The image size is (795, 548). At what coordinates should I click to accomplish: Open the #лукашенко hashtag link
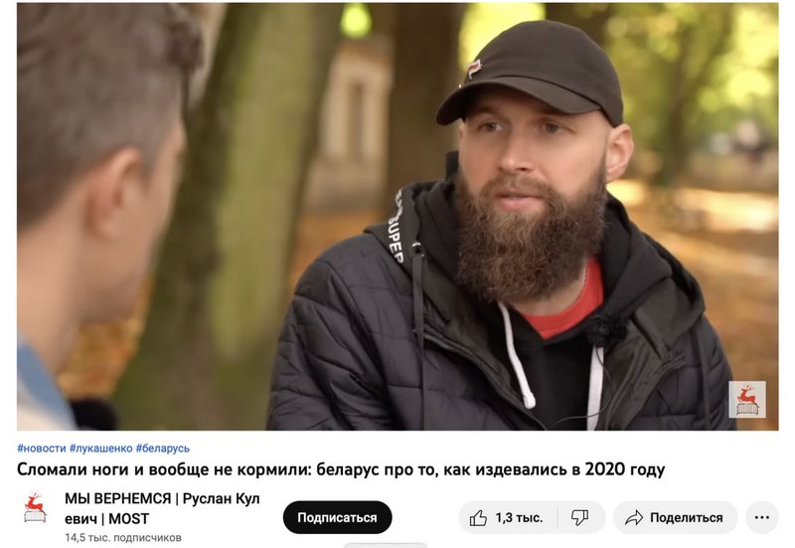tap(101, 448)
